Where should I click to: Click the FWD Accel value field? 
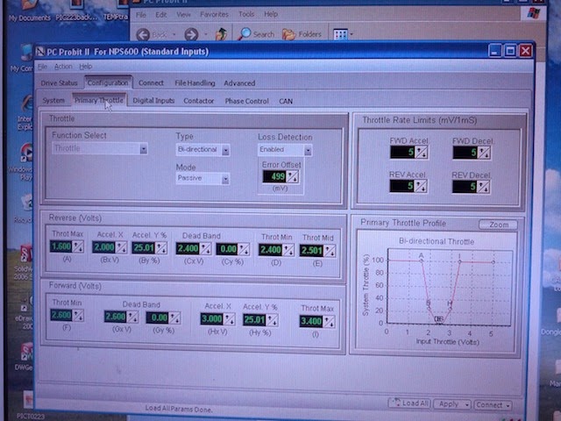402,153
